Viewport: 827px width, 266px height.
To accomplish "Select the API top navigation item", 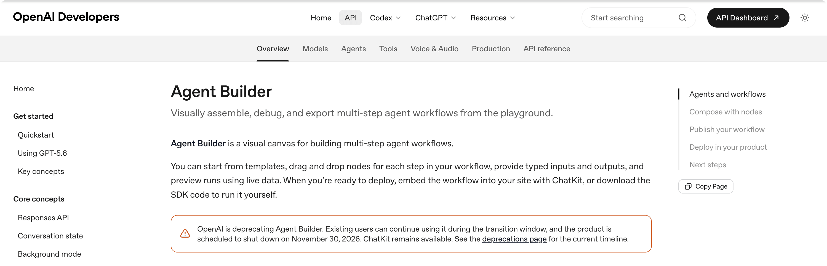I will point(350,18).
